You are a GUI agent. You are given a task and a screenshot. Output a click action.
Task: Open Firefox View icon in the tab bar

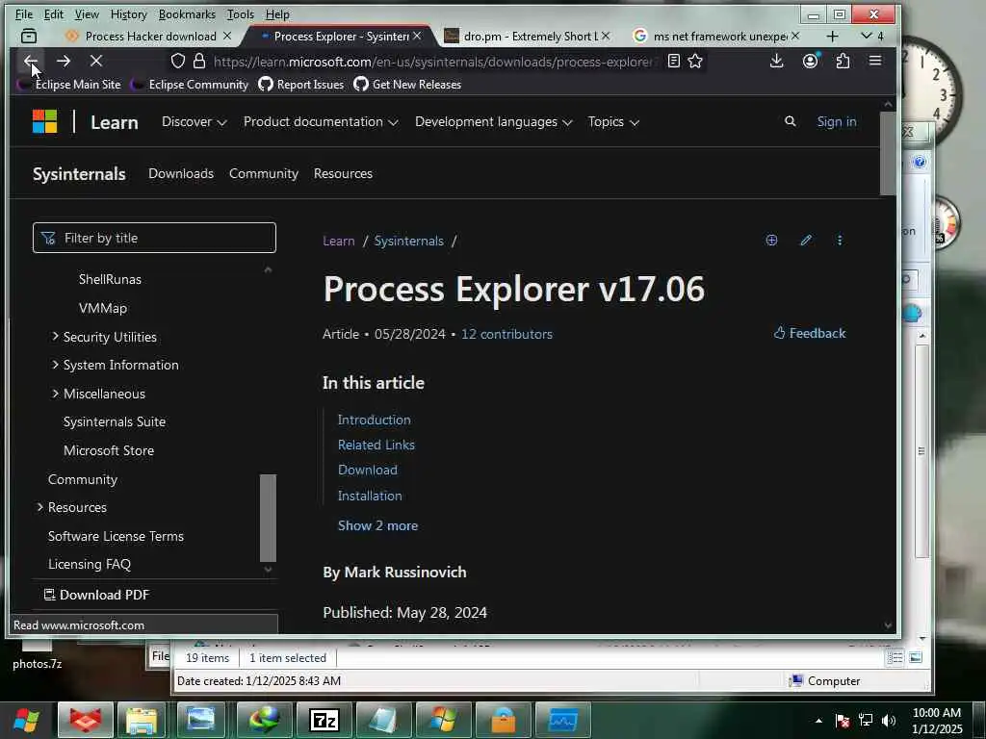tap(29, 36)
